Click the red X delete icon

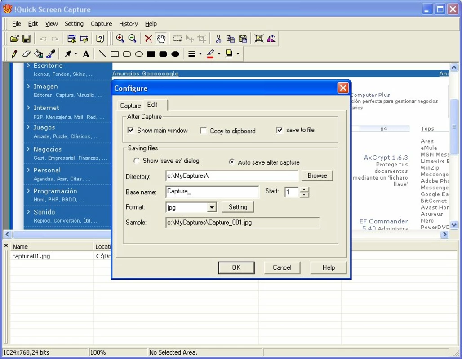pyautogui.click(x=148, y=39)
